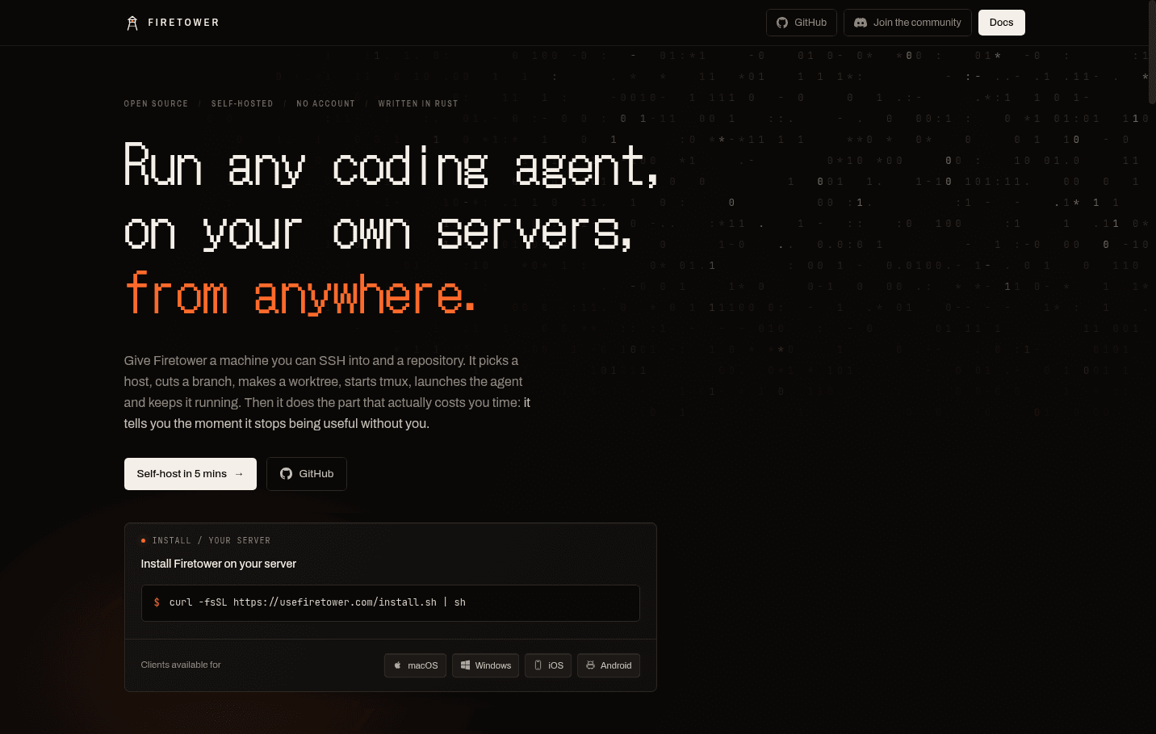Click the SELF-HOSTED tag text

(242, 104)
